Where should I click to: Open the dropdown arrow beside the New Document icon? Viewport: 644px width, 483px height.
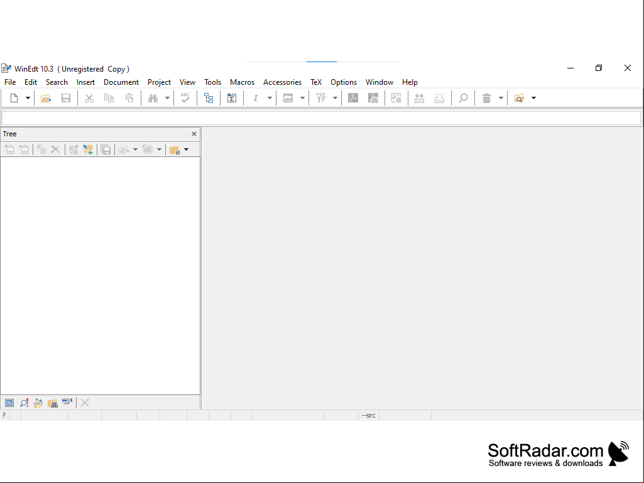click(x=28, y=98)
